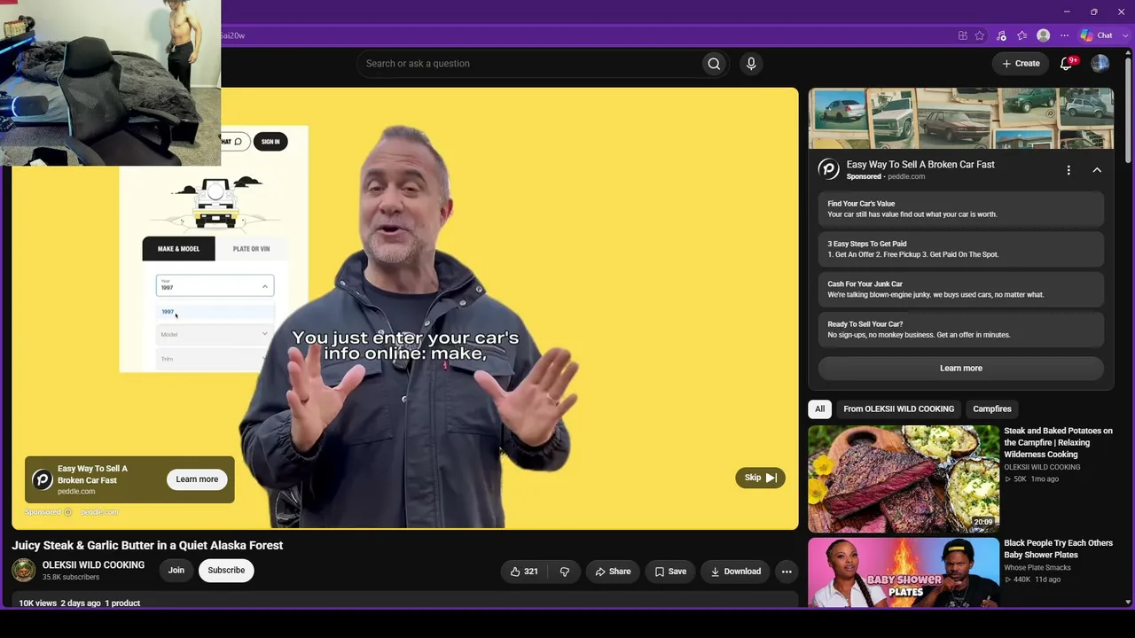Image resolution: width=1135 pixels, height=638 pixels.
Task: Open the peddle.com link under ad overlay
Action: pyautogui.click(x=99, y=512)
